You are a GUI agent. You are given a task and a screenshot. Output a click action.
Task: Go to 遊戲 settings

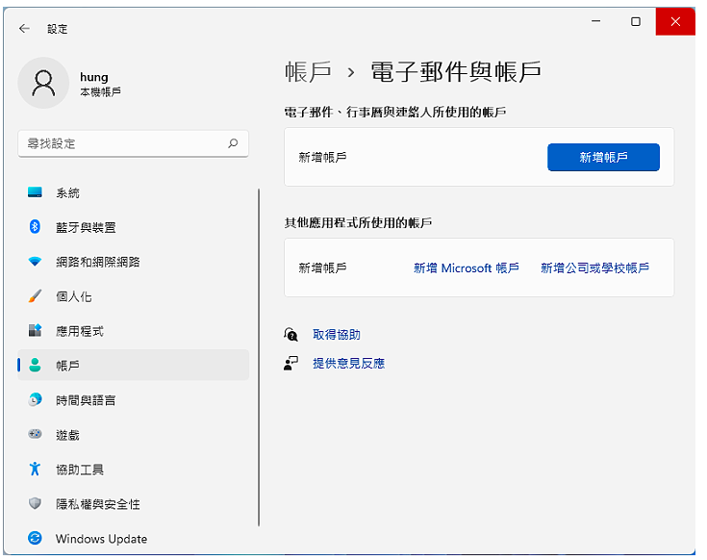pos(134,434)
